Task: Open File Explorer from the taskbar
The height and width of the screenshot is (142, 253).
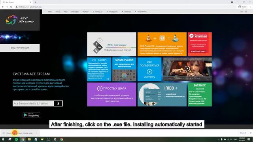Action: point(29,139)
